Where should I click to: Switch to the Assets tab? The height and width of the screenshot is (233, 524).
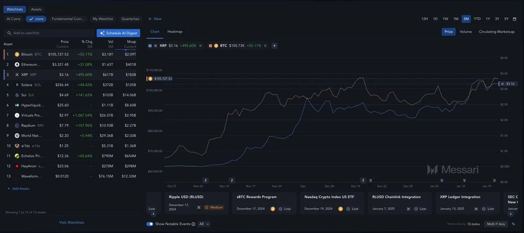pos(36,9)
